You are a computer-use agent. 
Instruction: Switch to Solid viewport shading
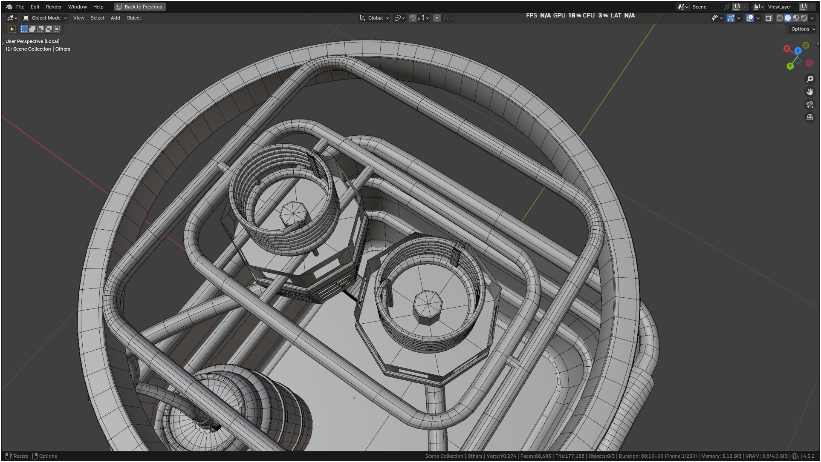pos(788,18)
